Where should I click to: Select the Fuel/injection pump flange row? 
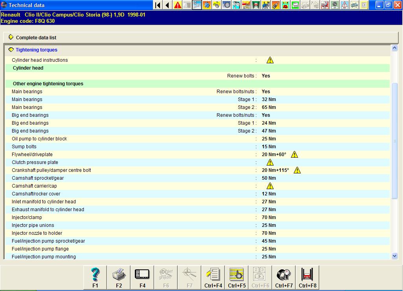[197, 249]
